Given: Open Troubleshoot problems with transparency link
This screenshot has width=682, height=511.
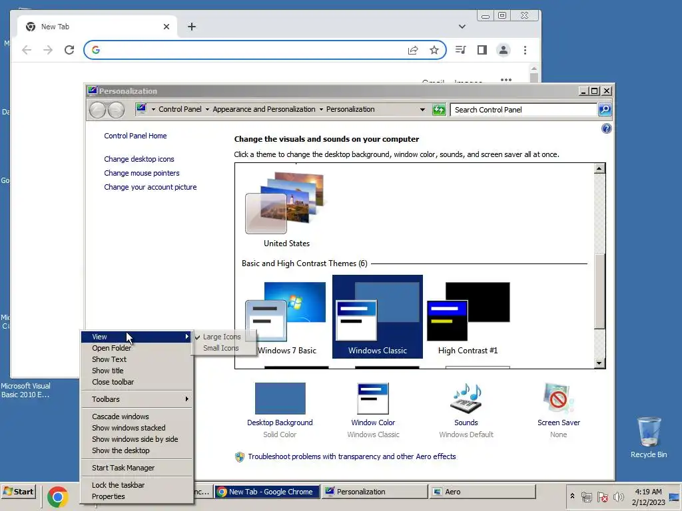Looking at the screenshot, I should point(352,456).
